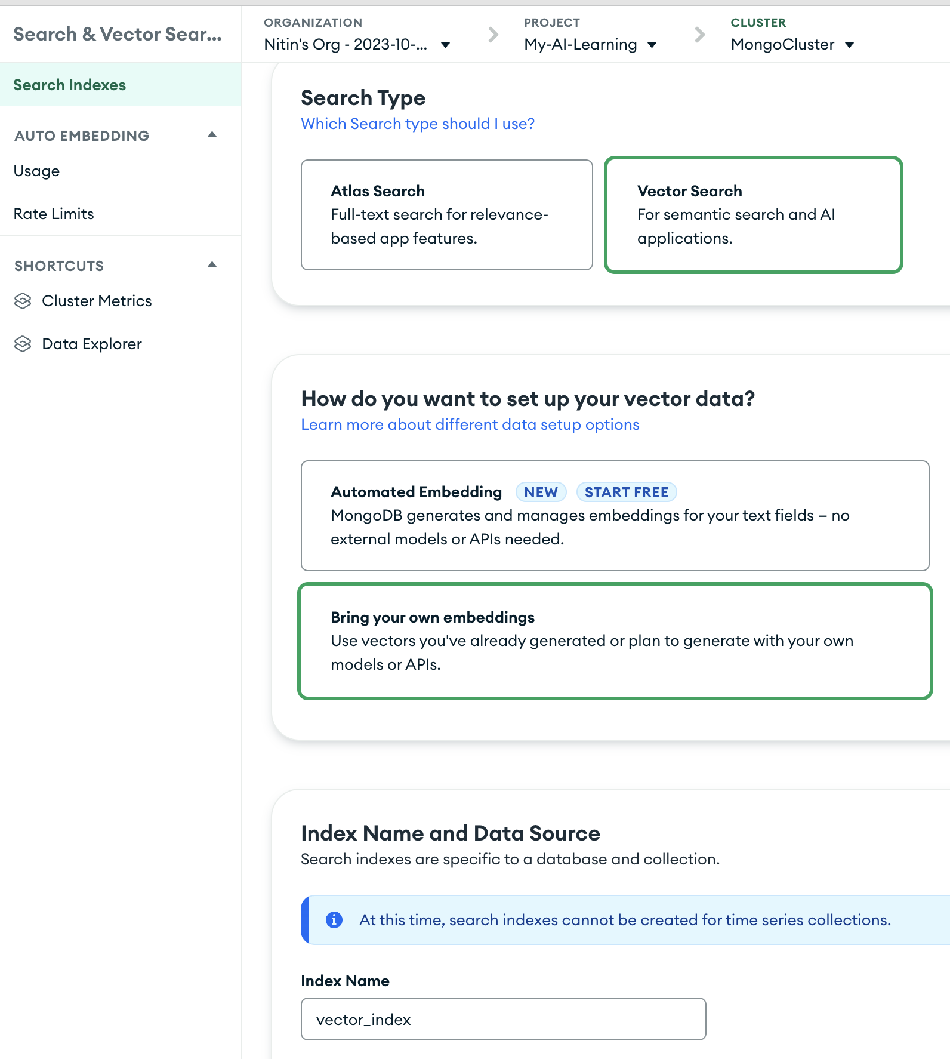Open 'Learn more about different data setup options'
Image resolution: width=950 pixels, height=1059 pixels.
pos(470,424)
